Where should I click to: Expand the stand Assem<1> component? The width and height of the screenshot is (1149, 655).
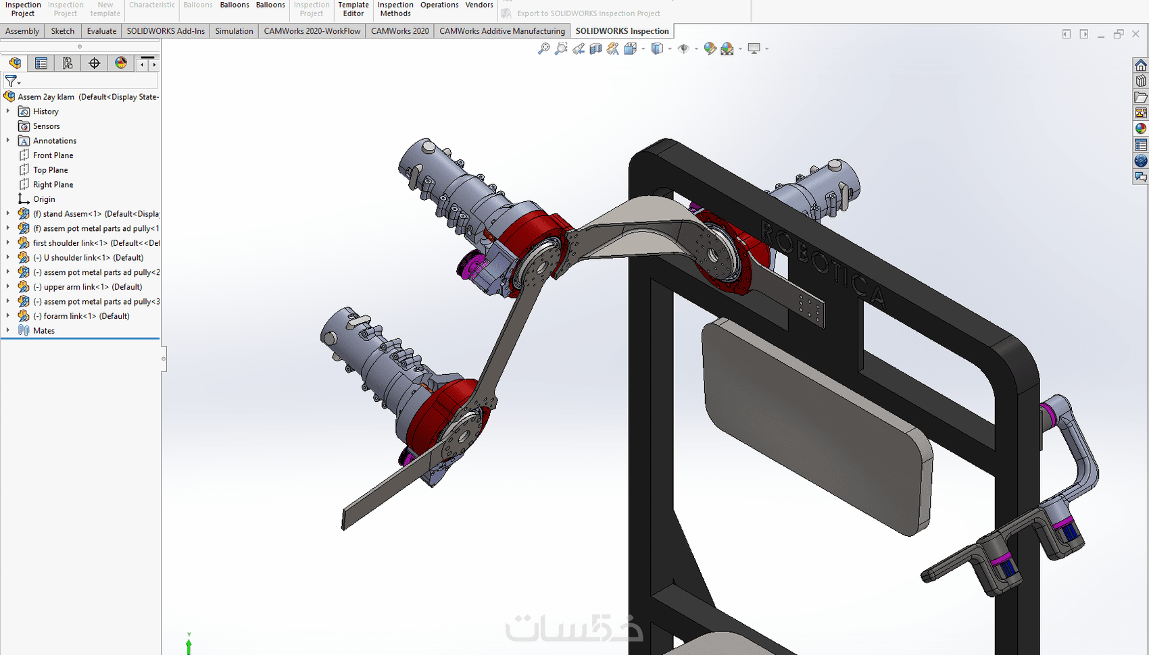(8, 213)
